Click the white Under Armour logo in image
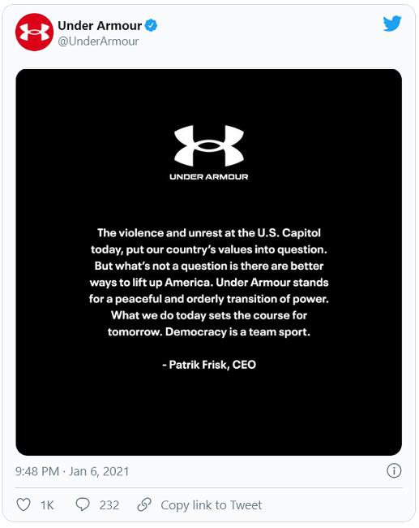Viewport: 419px width, 528px height. click(x=209, y=145)
